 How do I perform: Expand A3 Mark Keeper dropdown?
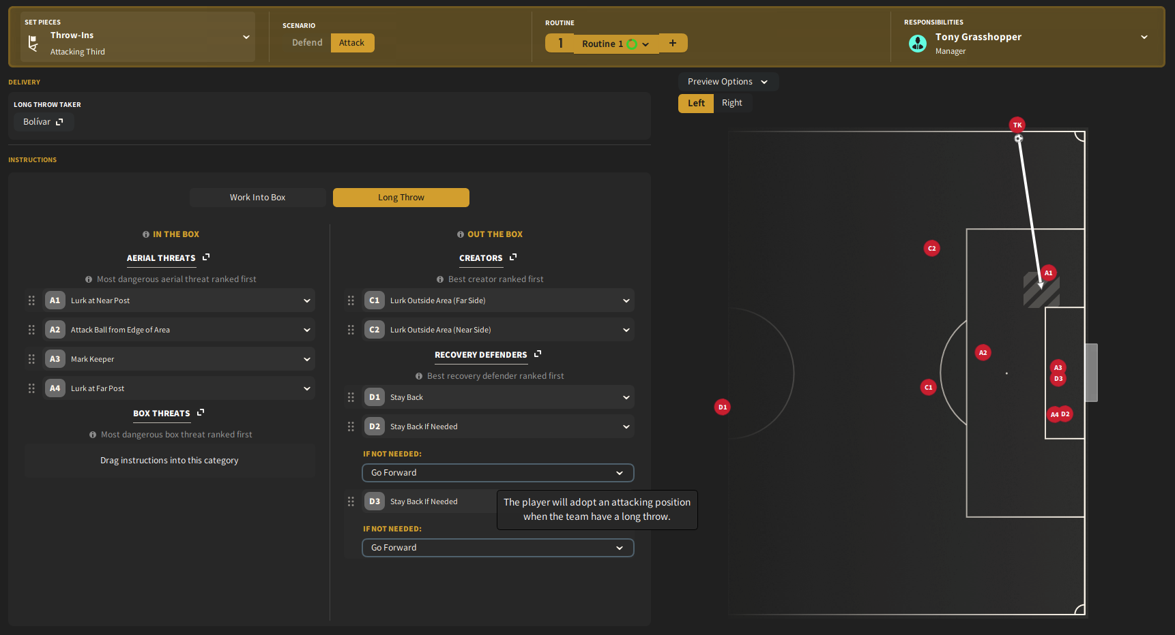(x=179, y=359)
